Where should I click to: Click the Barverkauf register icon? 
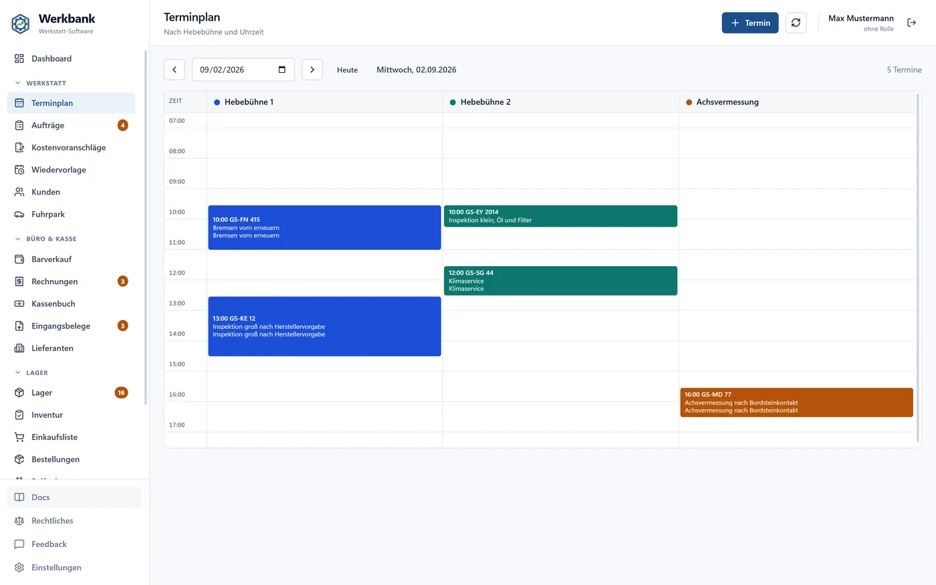19,259
